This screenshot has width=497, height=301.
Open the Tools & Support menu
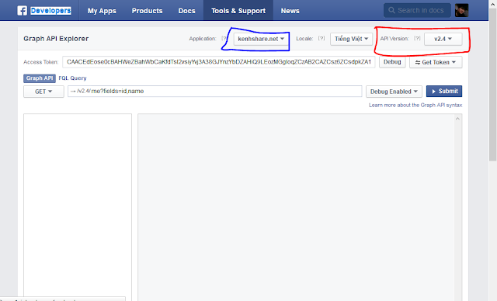(238, 11)
